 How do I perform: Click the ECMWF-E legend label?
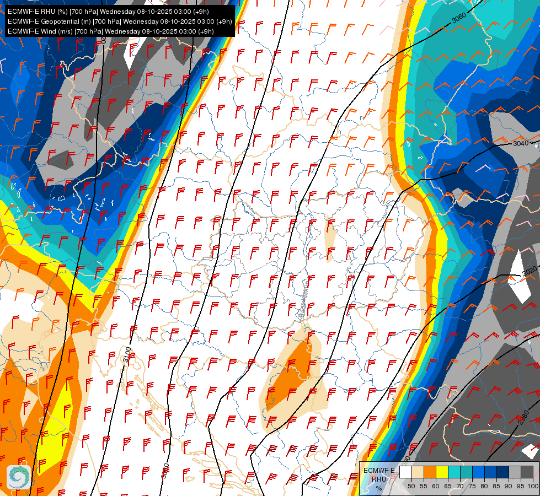[379, 471]
